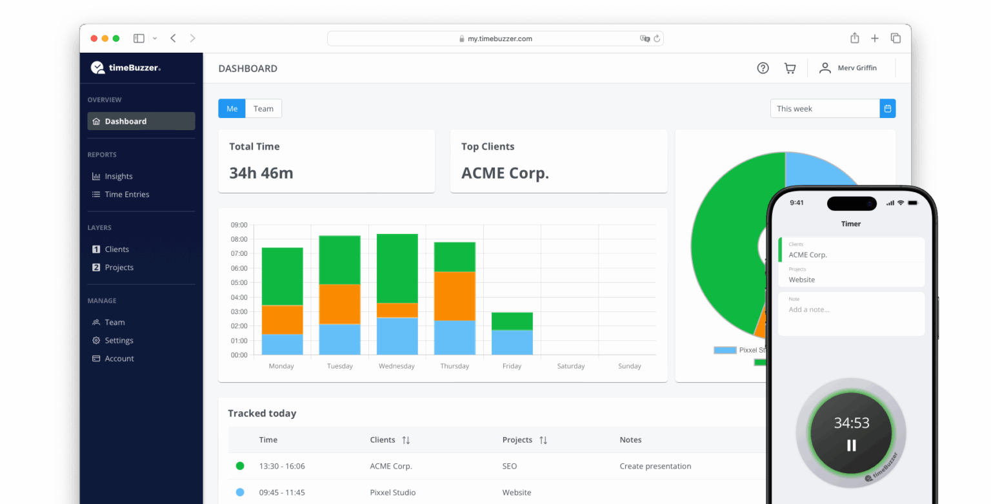Open the Clients layer
Screen dimensions: 991x504
tap(117, 249)
